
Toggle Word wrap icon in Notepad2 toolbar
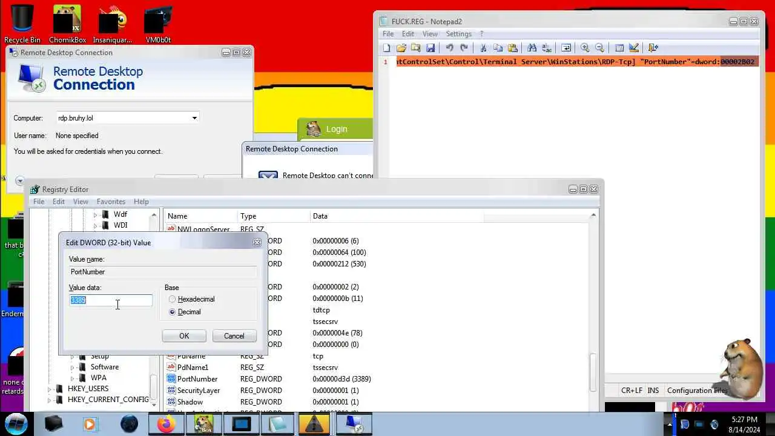coord(566,48)
